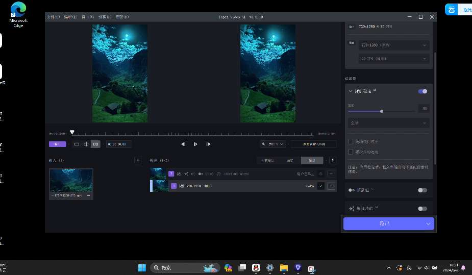Switch to single view layout icon
The image size is (472, 275).
pos(77,144)
